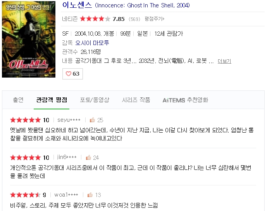Open the 포토/동영상 tab
Viewport: 279px width, 211px height.
coord(95,100)
